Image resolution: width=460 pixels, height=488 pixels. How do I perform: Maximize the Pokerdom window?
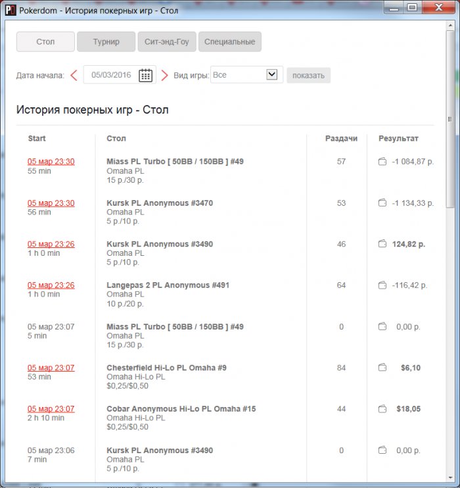coord(412,7)
